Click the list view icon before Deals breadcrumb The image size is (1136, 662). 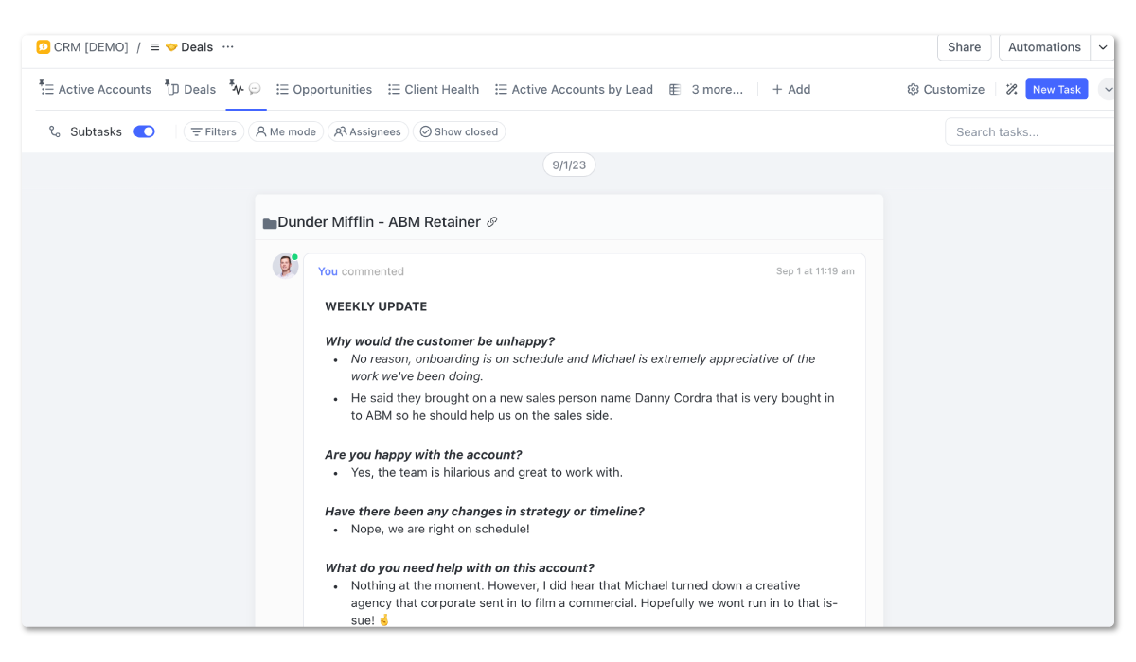(x=153, y=46)
